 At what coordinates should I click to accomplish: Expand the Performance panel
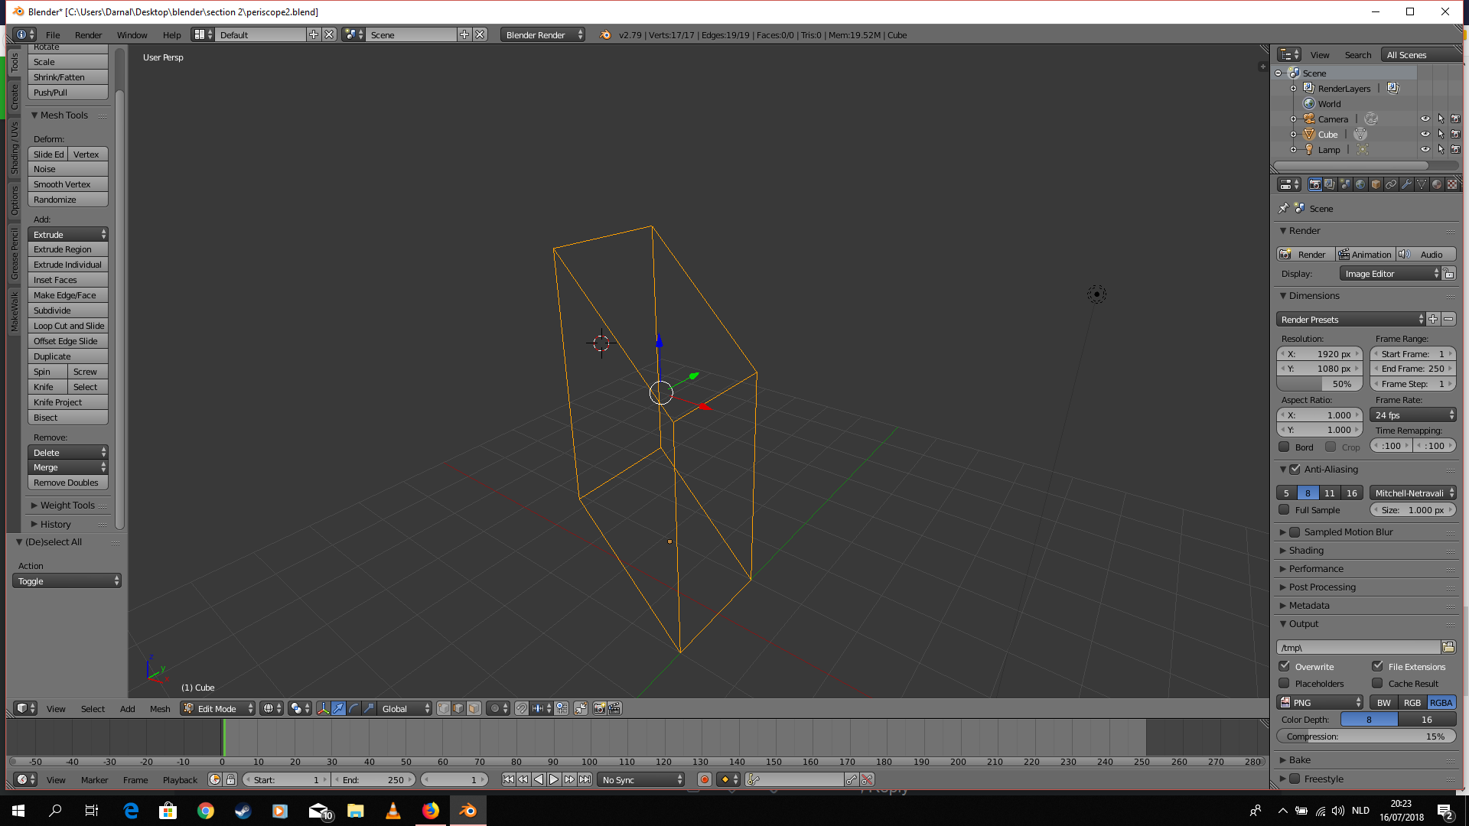(1316, 568)
